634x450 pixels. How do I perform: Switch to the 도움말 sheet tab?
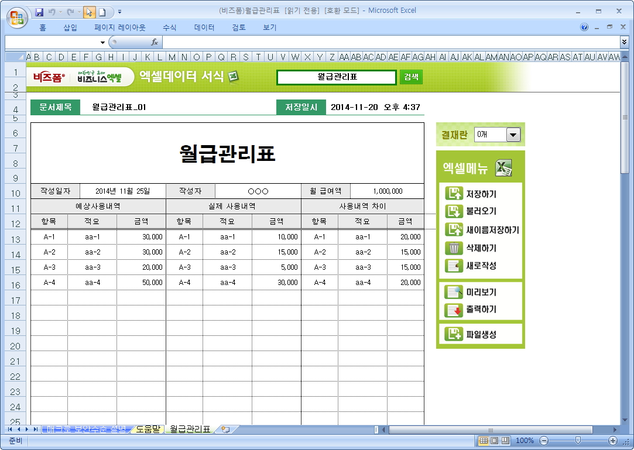tap(147, 429)
